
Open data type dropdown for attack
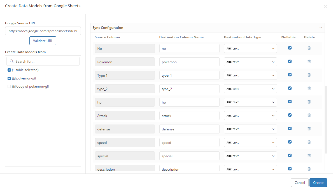pyautogui.click(x=250, y=116)
